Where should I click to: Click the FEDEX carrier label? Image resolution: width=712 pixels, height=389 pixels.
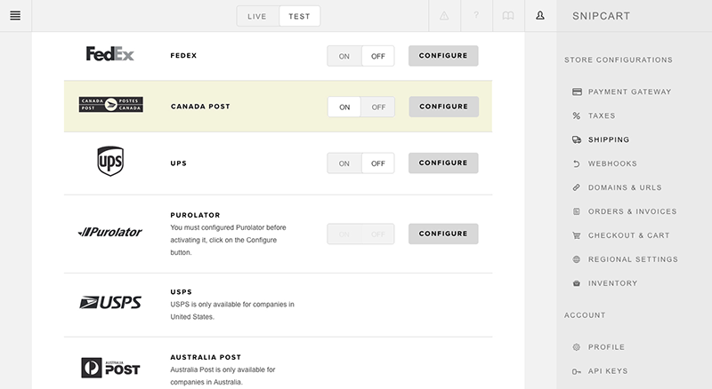pos(183,56)
